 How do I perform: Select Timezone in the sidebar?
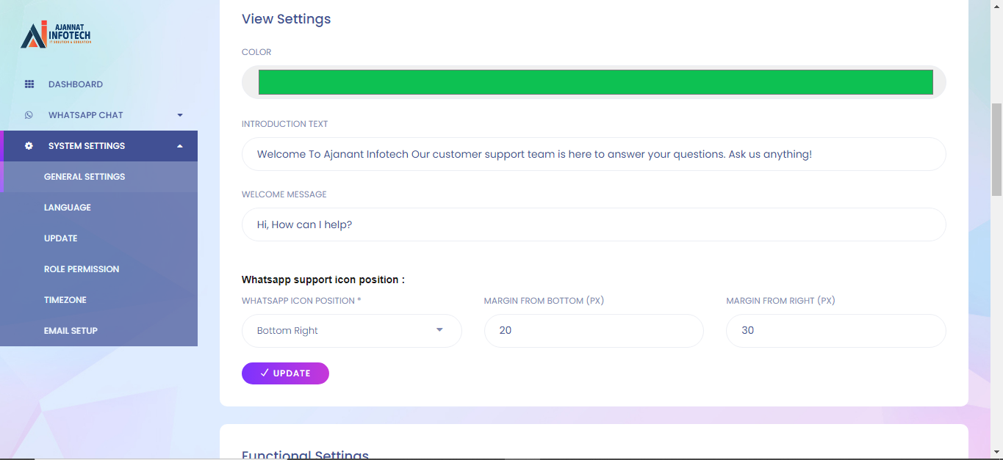click(x=65, y=300)
